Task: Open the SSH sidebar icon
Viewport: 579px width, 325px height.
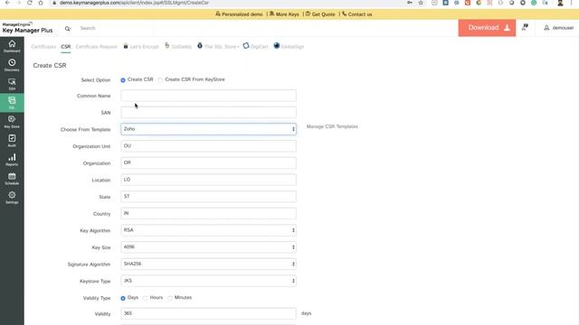Action: pos(12,84)
